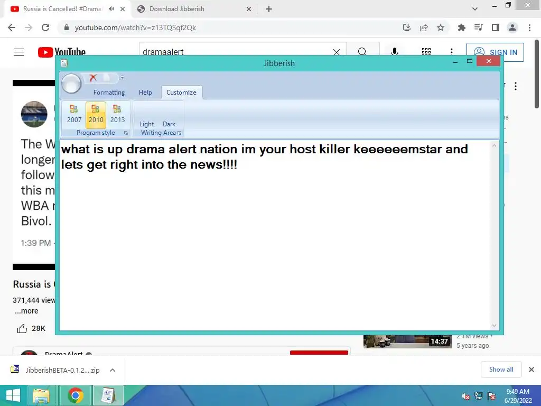Clear the YouTube search box with X
This screenshot has height=406, width=541.
[337, 52]
